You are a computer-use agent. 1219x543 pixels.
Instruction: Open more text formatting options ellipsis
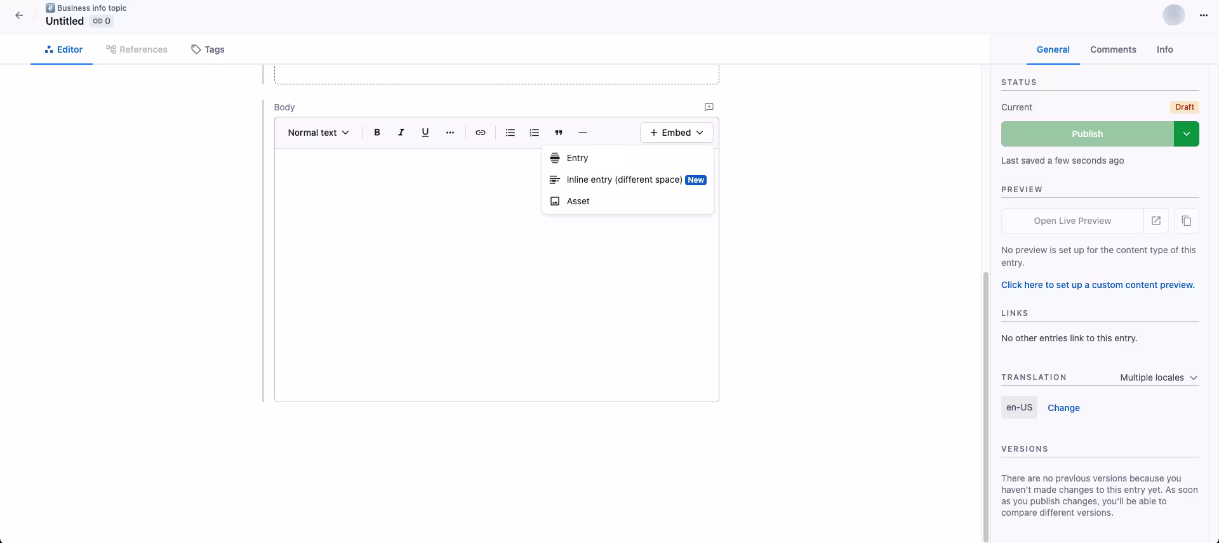(x=450, y=133)
